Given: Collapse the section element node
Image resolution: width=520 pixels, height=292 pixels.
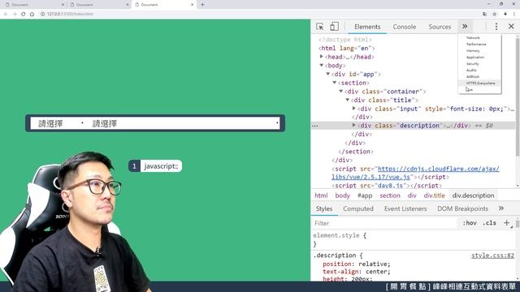Looking at the screenshot, I should [x=334, y=83].
